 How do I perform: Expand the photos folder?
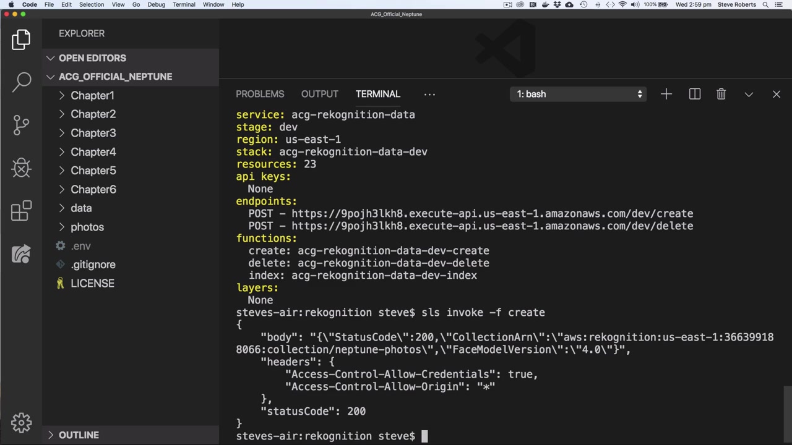pos(87,227)
